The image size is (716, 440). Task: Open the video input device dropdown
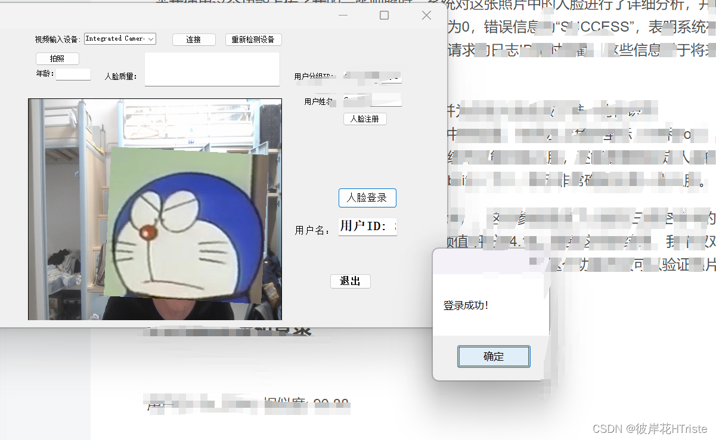(x=120, y=39)
